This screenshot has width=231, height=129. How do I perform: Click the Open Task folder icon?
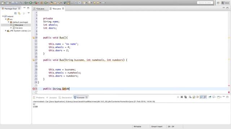55,3
